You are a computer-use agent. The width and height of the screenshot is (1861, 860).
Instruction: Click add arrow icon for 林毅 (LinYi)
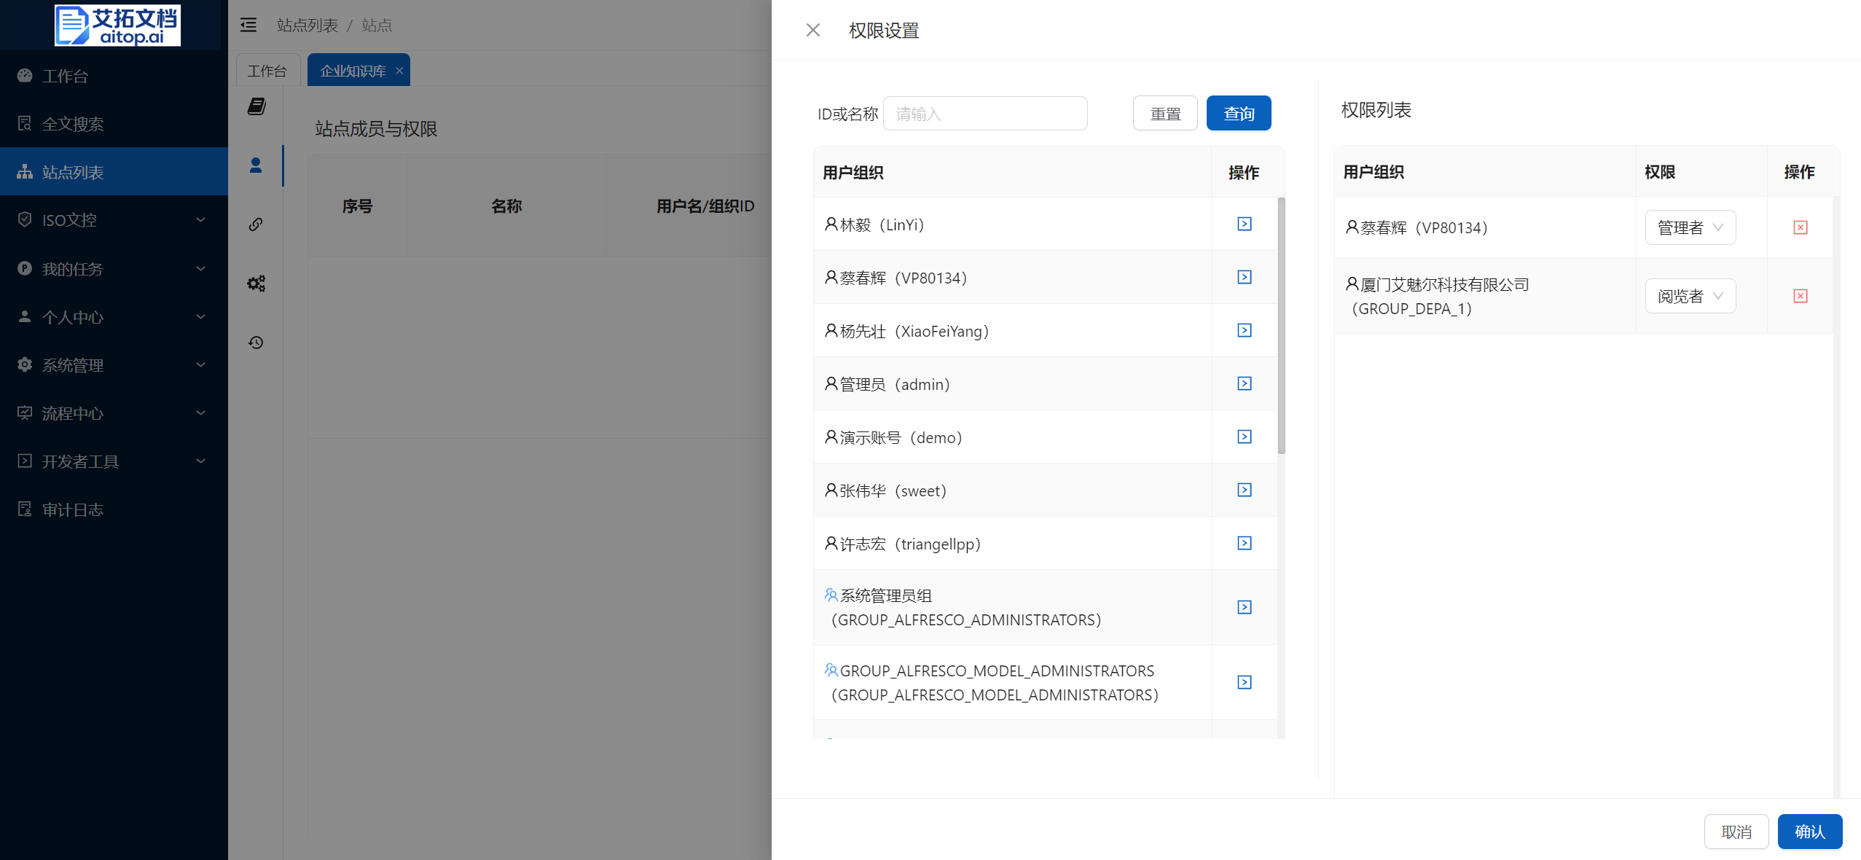point(1244,224)
